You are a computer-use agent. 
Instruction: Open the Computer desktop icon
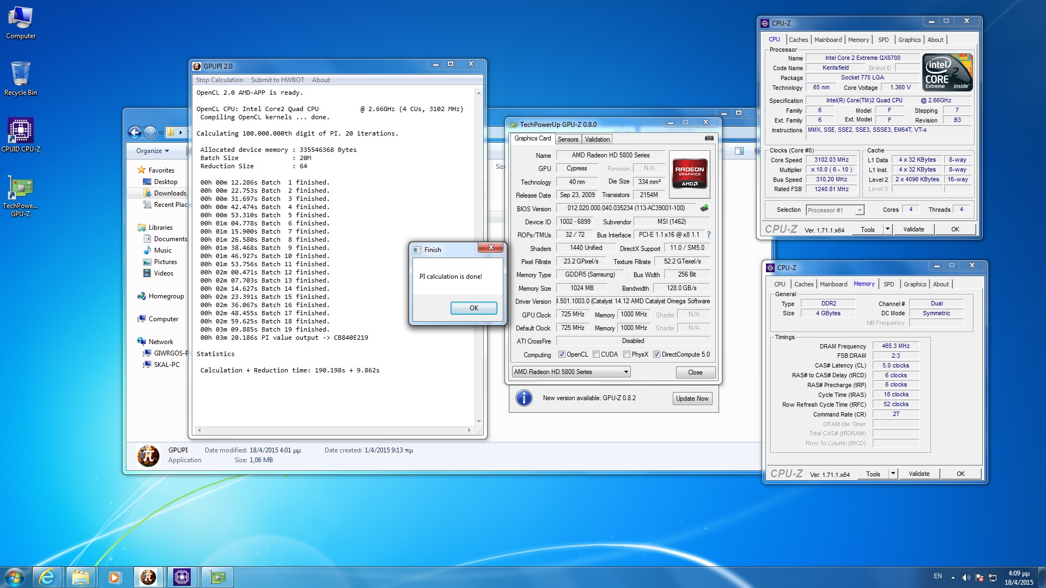21,23
